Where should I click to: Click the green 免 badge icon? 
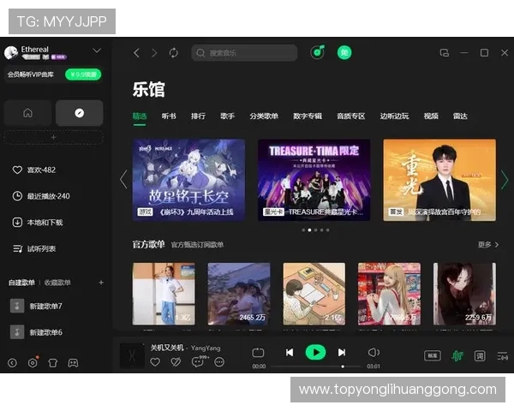click(x=344, y=52)
